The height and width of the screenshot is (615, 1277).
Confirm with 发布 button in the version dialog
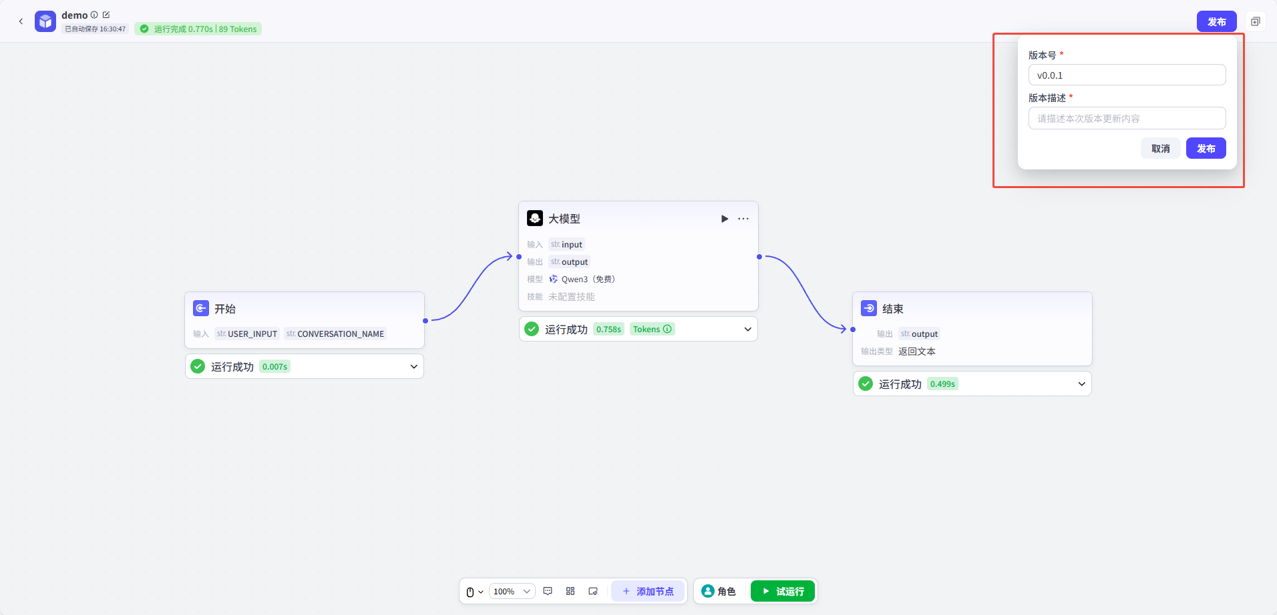click(x=1206, y=148)
